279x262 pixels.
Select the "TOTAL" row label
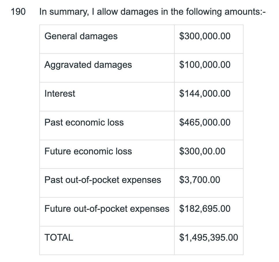pyautogui.click(x=59, y=237)
